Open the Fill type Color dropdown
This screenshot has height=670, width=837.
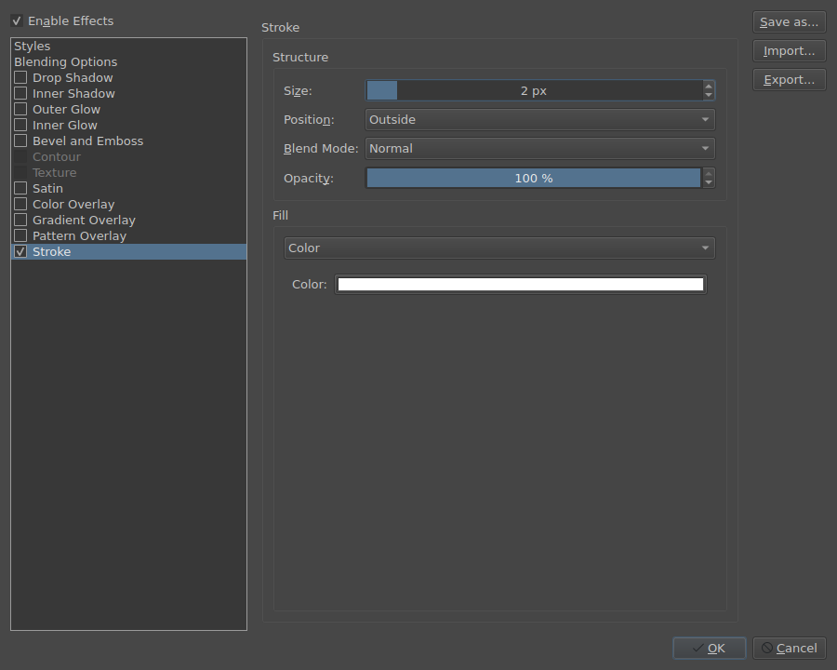(x=499, y=248)
